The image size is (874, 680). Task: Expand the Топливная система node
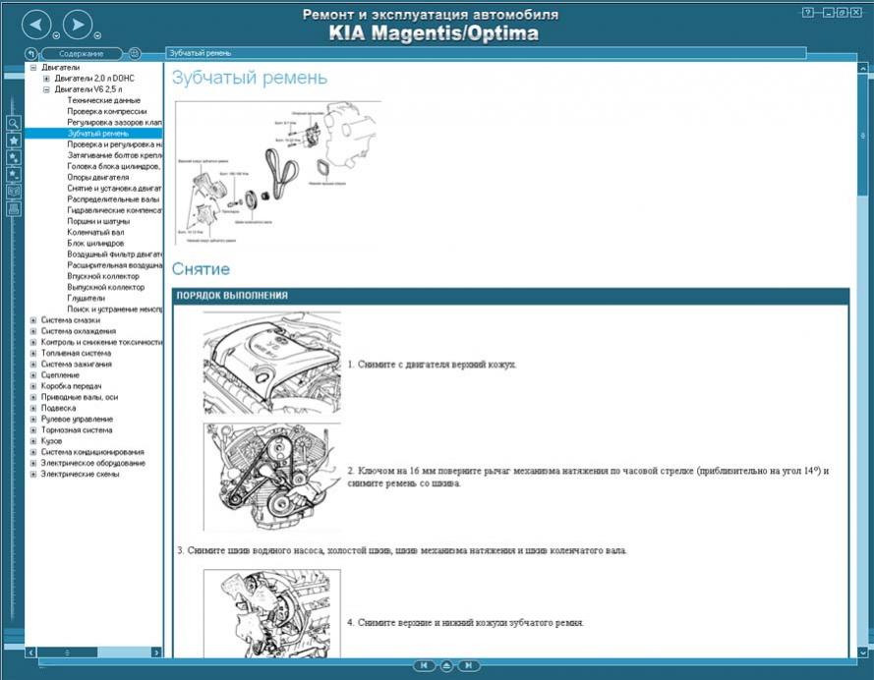coord(33,353)
